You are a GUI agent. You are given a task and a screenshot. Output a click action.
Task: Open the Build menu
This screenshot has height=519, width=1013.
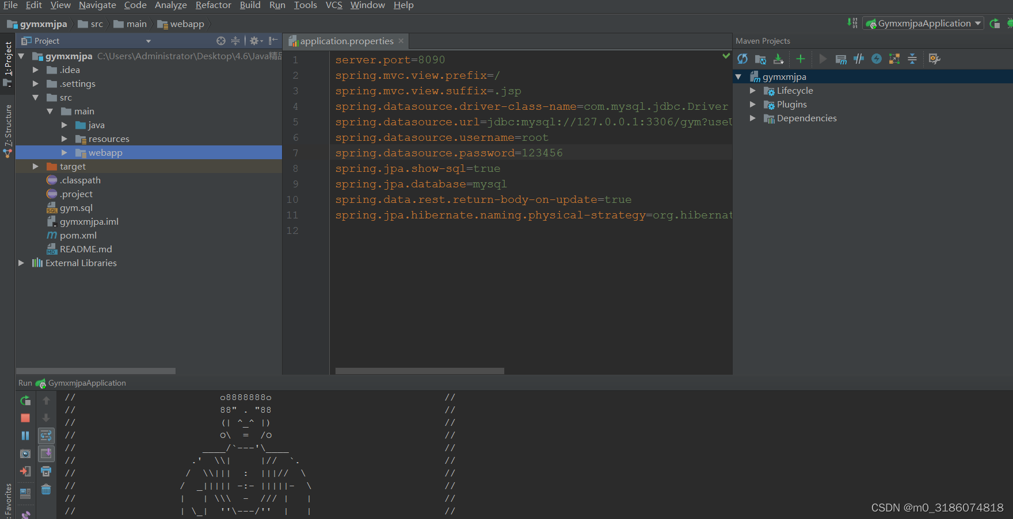[x=250, y=5]
